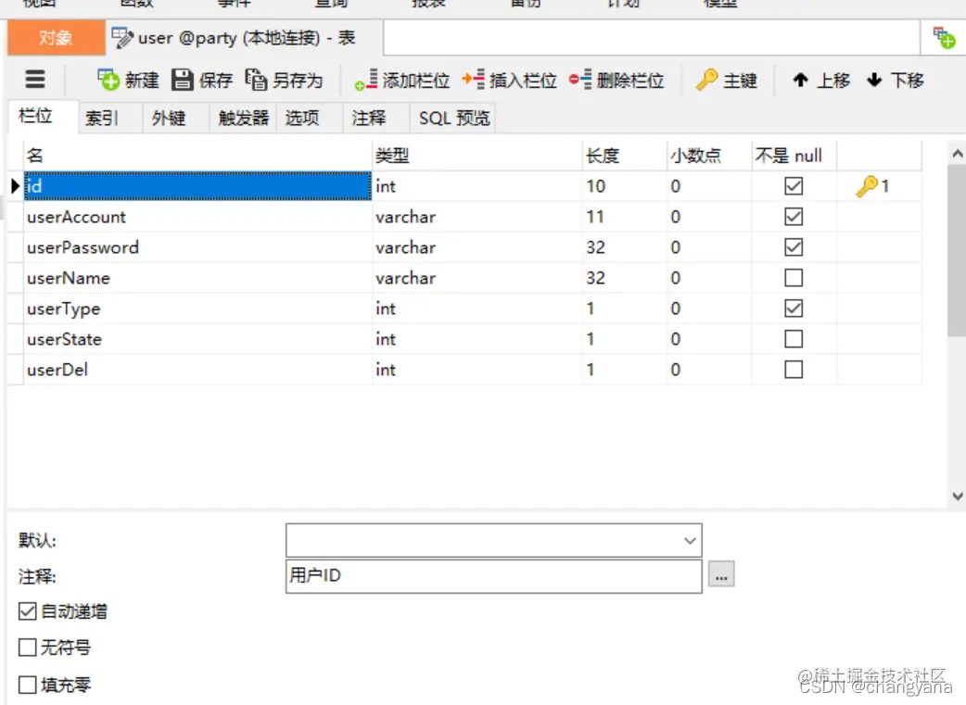Click the 名 column header
This screenshot has width=966, height=705.
coord(197,155)
